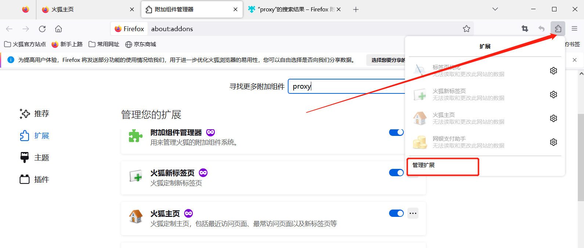Click the undo arrow toolbar icon
The height and width of the screenshot is (248, 584).
(541, 29)
